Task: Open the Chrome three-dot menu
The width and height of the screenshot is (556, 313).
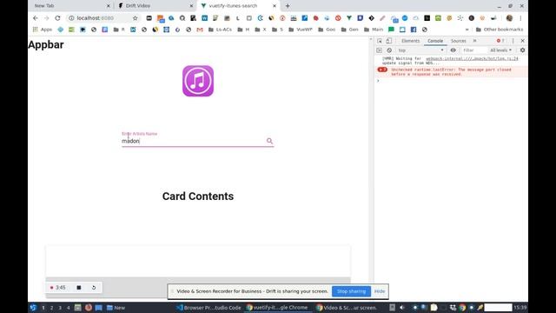Action: tap(520, 18)
